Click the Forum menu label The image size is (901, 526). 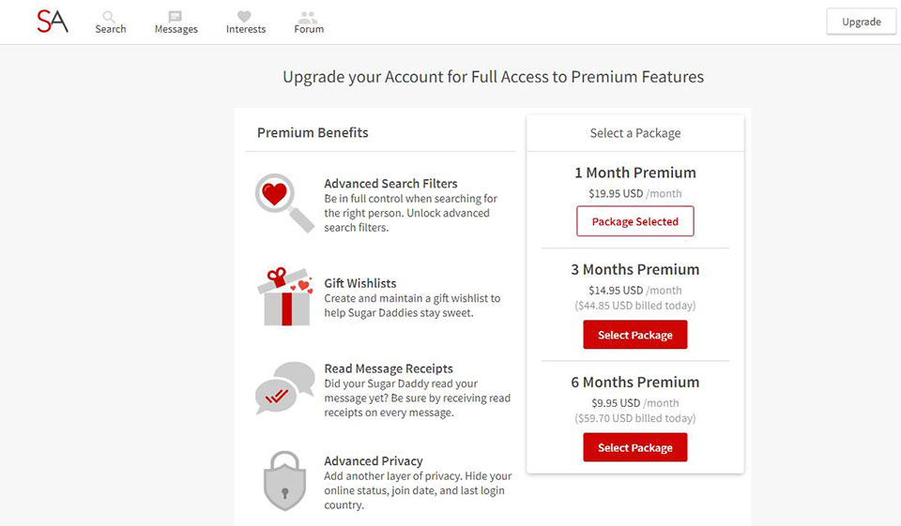coord(309,29)
